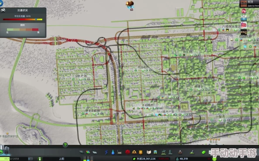Image resolution: width=259 pixels, height=161 pixels.
Task: Open the Roads build menu
Action: [x=82, y=152]
